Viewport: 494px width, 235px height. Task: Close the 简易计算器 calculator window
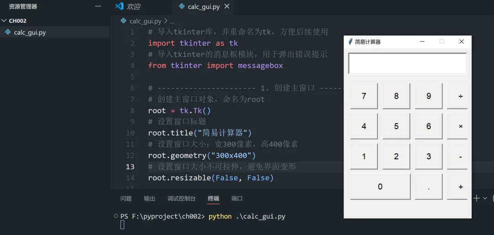coord(462,42)
